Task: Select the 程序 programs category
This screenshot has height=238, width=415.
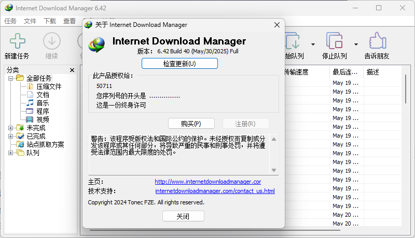Action: (x=43, y=111)
